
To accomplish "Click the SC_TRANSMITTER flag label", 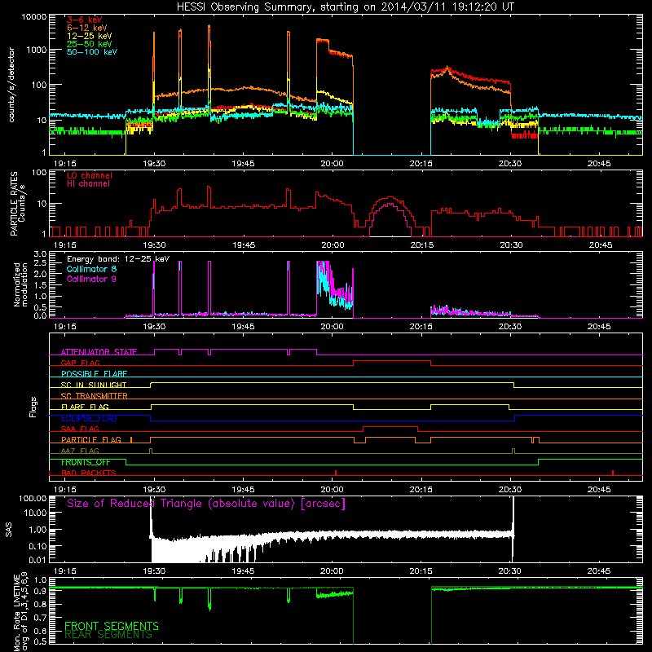I will point(95,395).
